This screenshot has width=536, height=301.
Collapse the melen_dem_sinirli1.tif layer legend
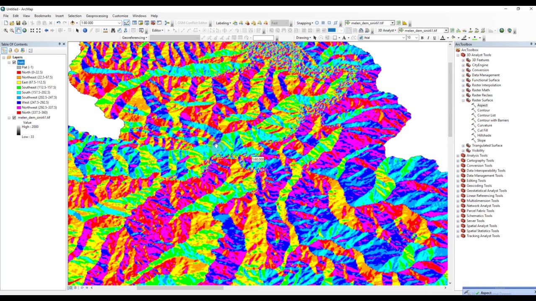(9, 117)
